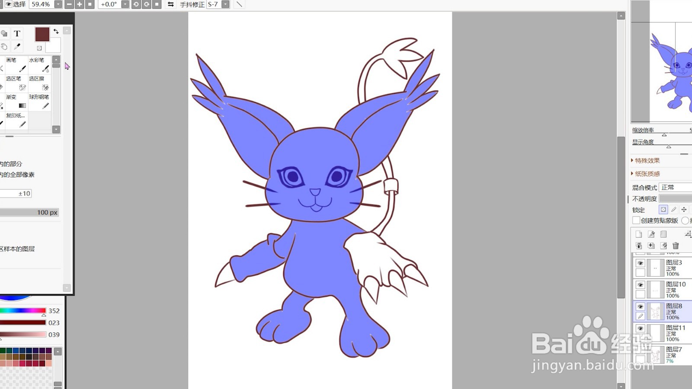This screenshot has width=692, height=389.
Task: Open the 手抖修正 stabilizer dropdown
Action: pos(225,4)
